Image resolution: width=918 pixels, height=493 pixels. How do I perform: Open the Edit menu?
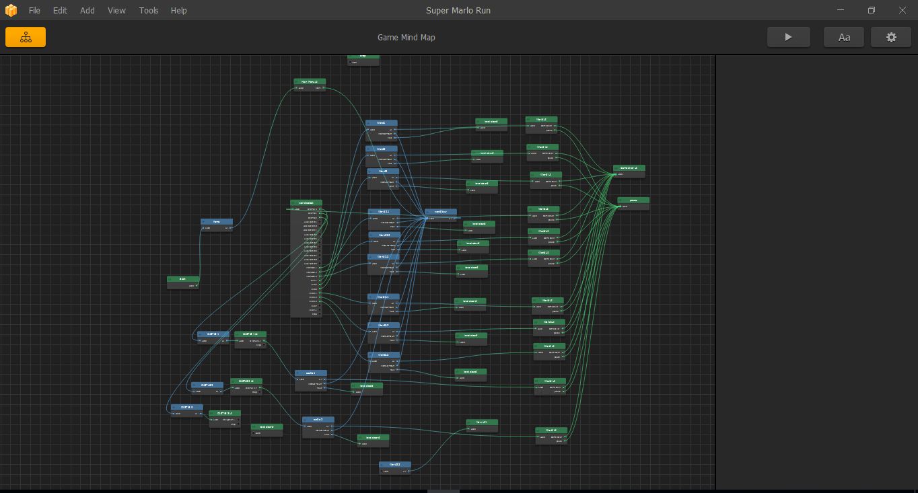pyautogui.click(x=60, y=10)
